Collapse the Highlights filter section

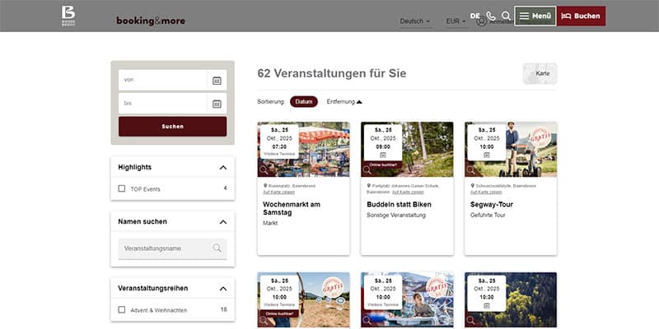(223, 168)
